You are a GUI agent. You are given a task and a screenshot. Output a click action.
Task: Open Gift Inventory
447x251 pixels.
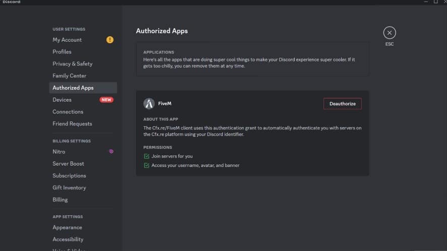[83, 188]
